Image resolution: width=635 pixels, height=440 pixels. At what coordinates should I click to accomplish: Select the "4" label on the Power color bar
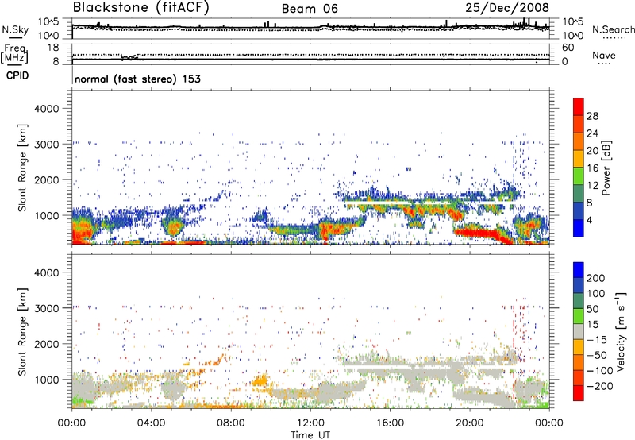(x=589, y=221)
